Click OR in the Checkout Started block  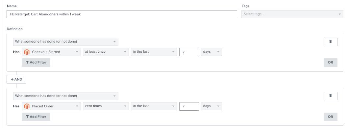click(x=331, y=62)
